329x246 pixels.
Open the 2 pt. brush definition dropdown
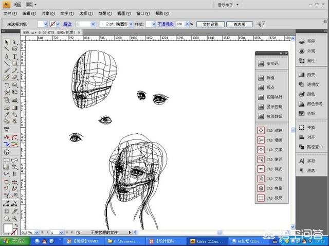tap(131, 24)
